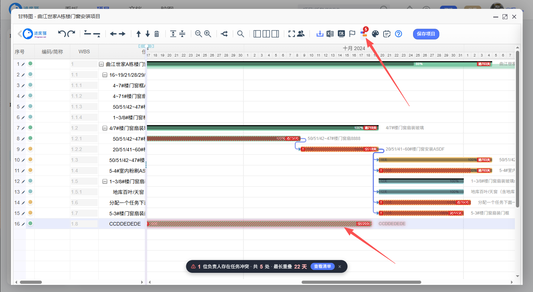This screenshot has width=533, height=292.
Task: Enter fullscreen mode for the Gantt chart
Action: tap(292, 34)
